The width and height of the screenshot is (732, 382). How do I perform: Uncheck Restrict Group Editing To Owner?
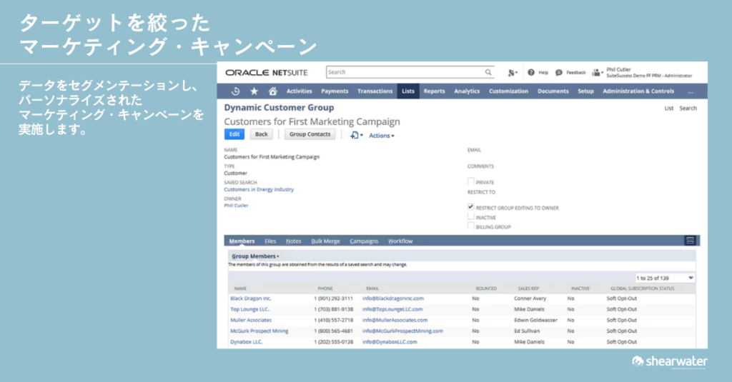[470, 206]
